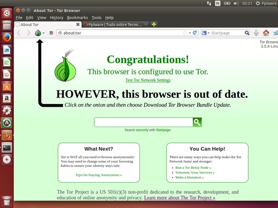The image size is (278, 208).
Task: Open the sound volume indicator
Action: click(x=236, y=3)
